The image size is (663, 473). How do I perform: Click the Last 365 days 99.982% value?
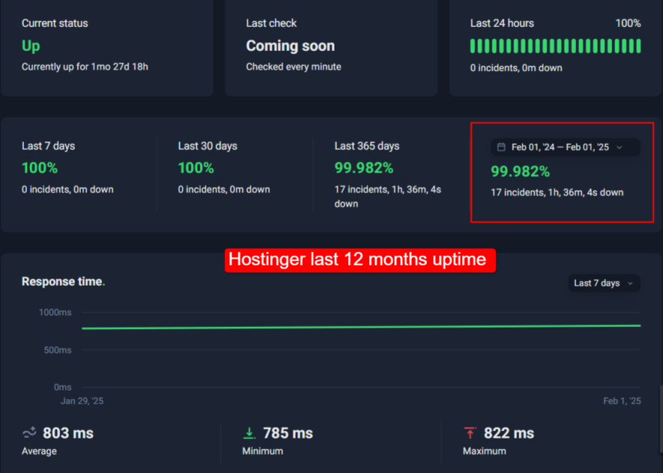[364, 168]
